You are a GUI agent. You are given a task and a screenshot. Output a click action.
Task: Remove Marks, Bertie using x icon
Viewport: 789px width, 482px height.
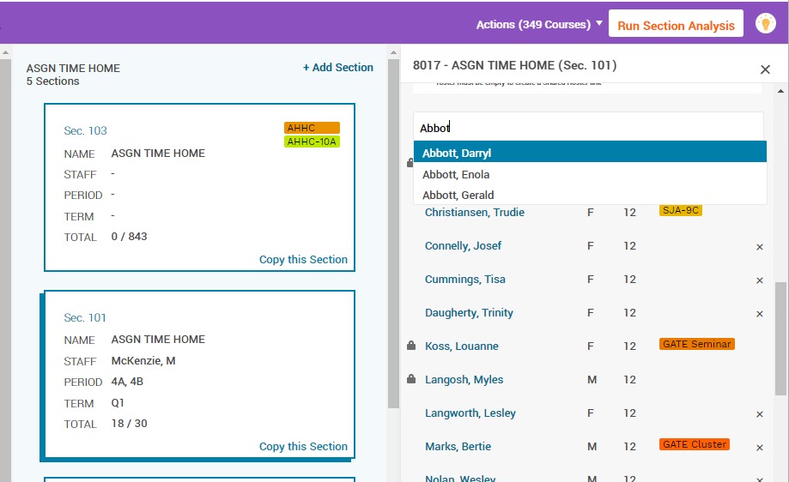click(759, 448)
